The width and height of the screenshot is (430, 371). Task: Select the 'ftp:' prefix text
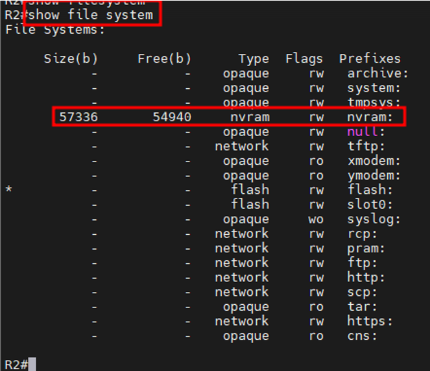point(363,263)
